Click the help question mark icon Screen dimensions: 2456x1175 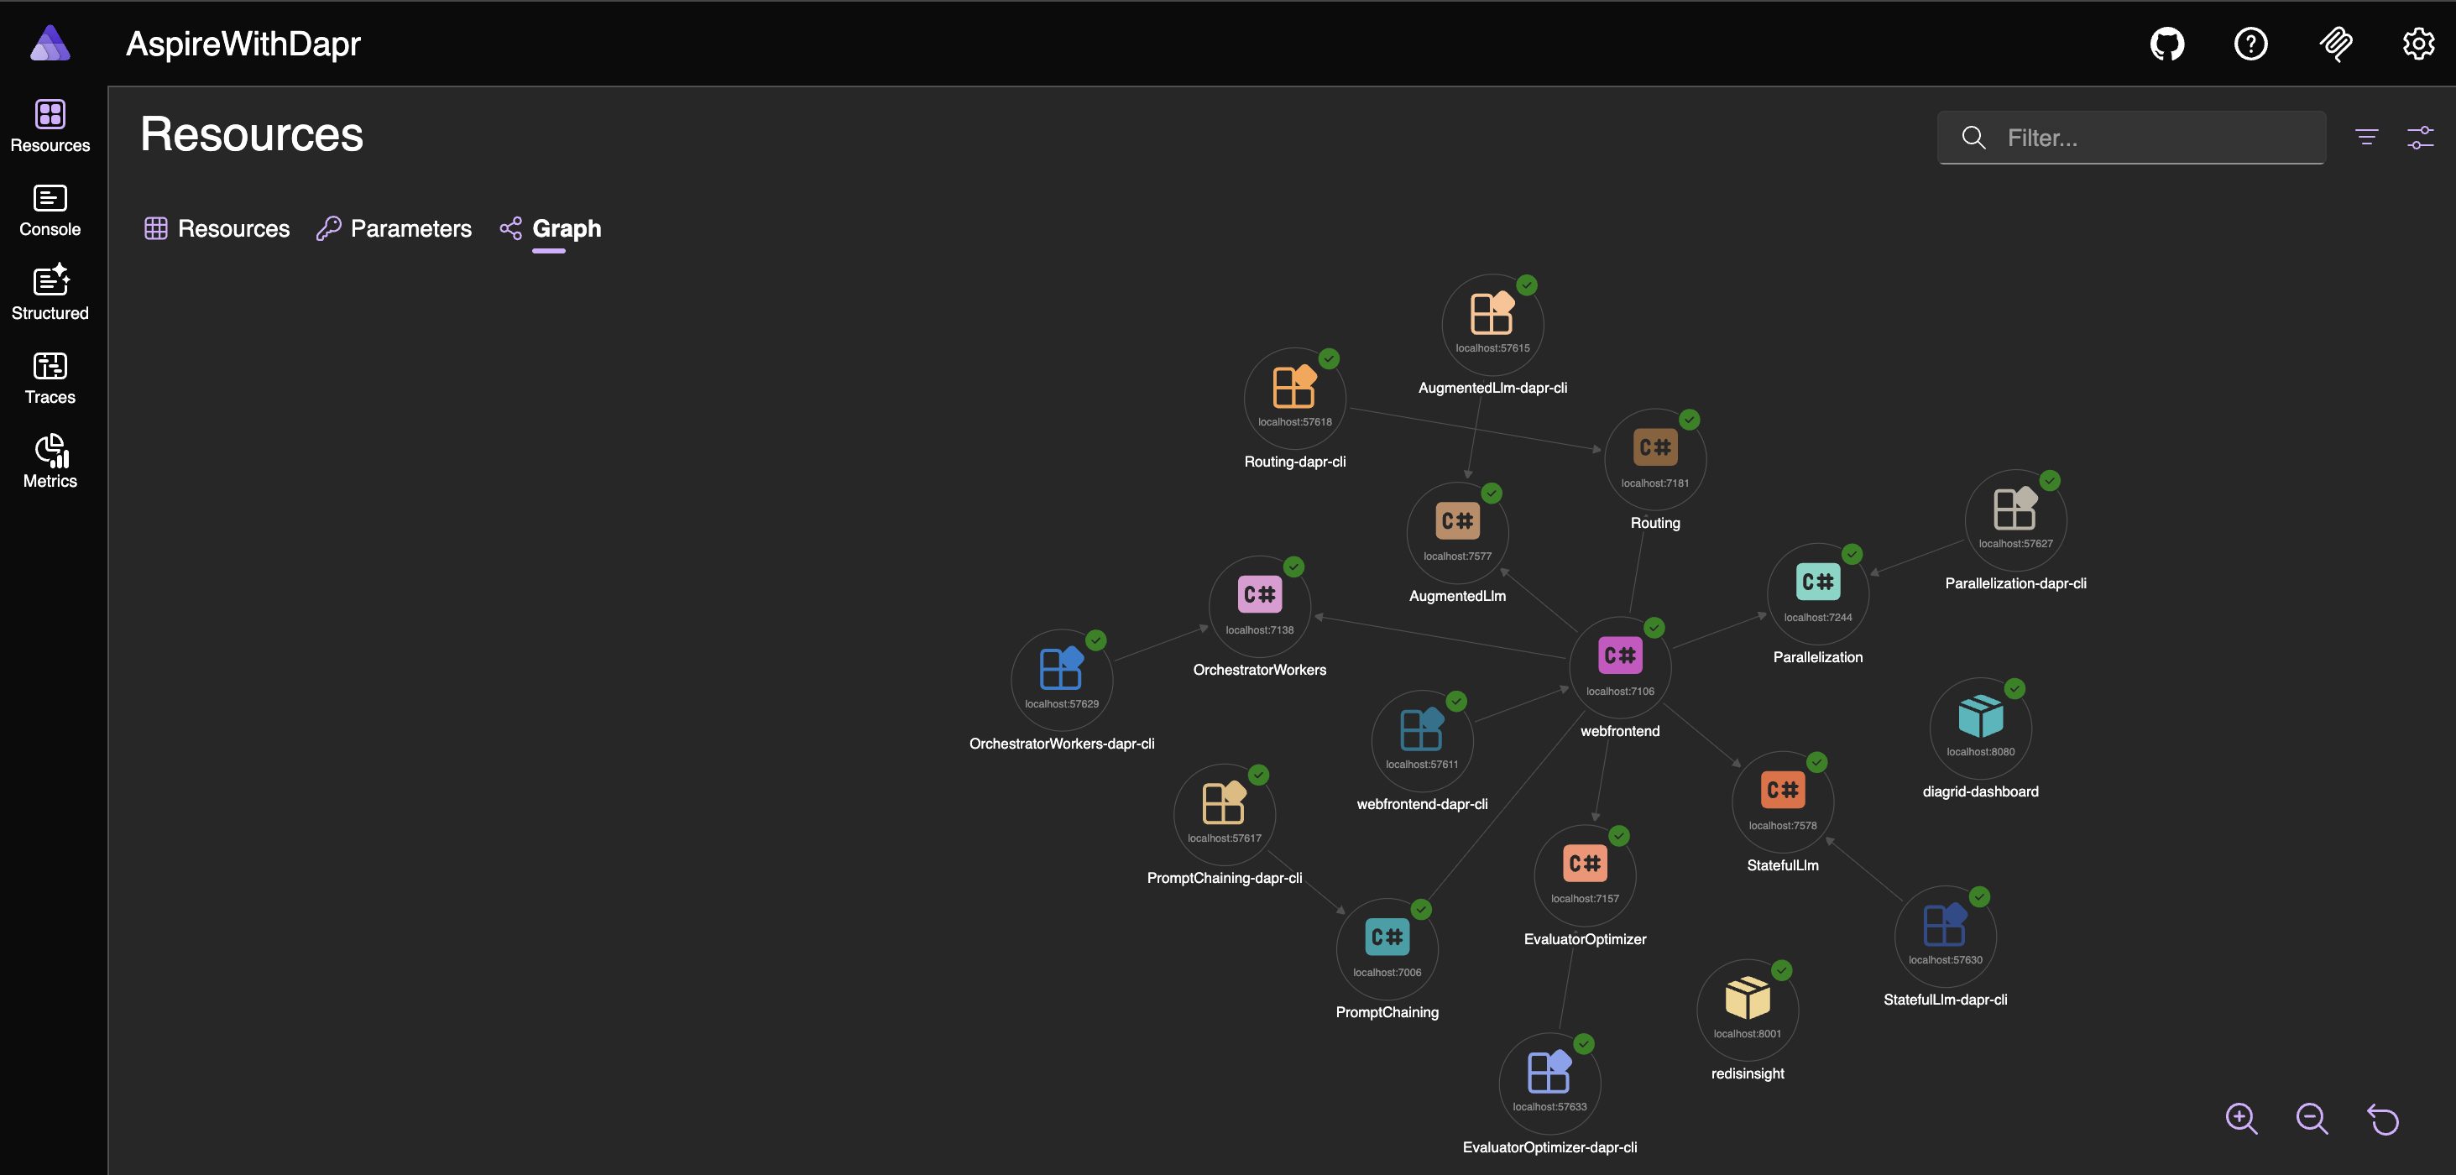pyautogui.click(x=2250, y=44)
